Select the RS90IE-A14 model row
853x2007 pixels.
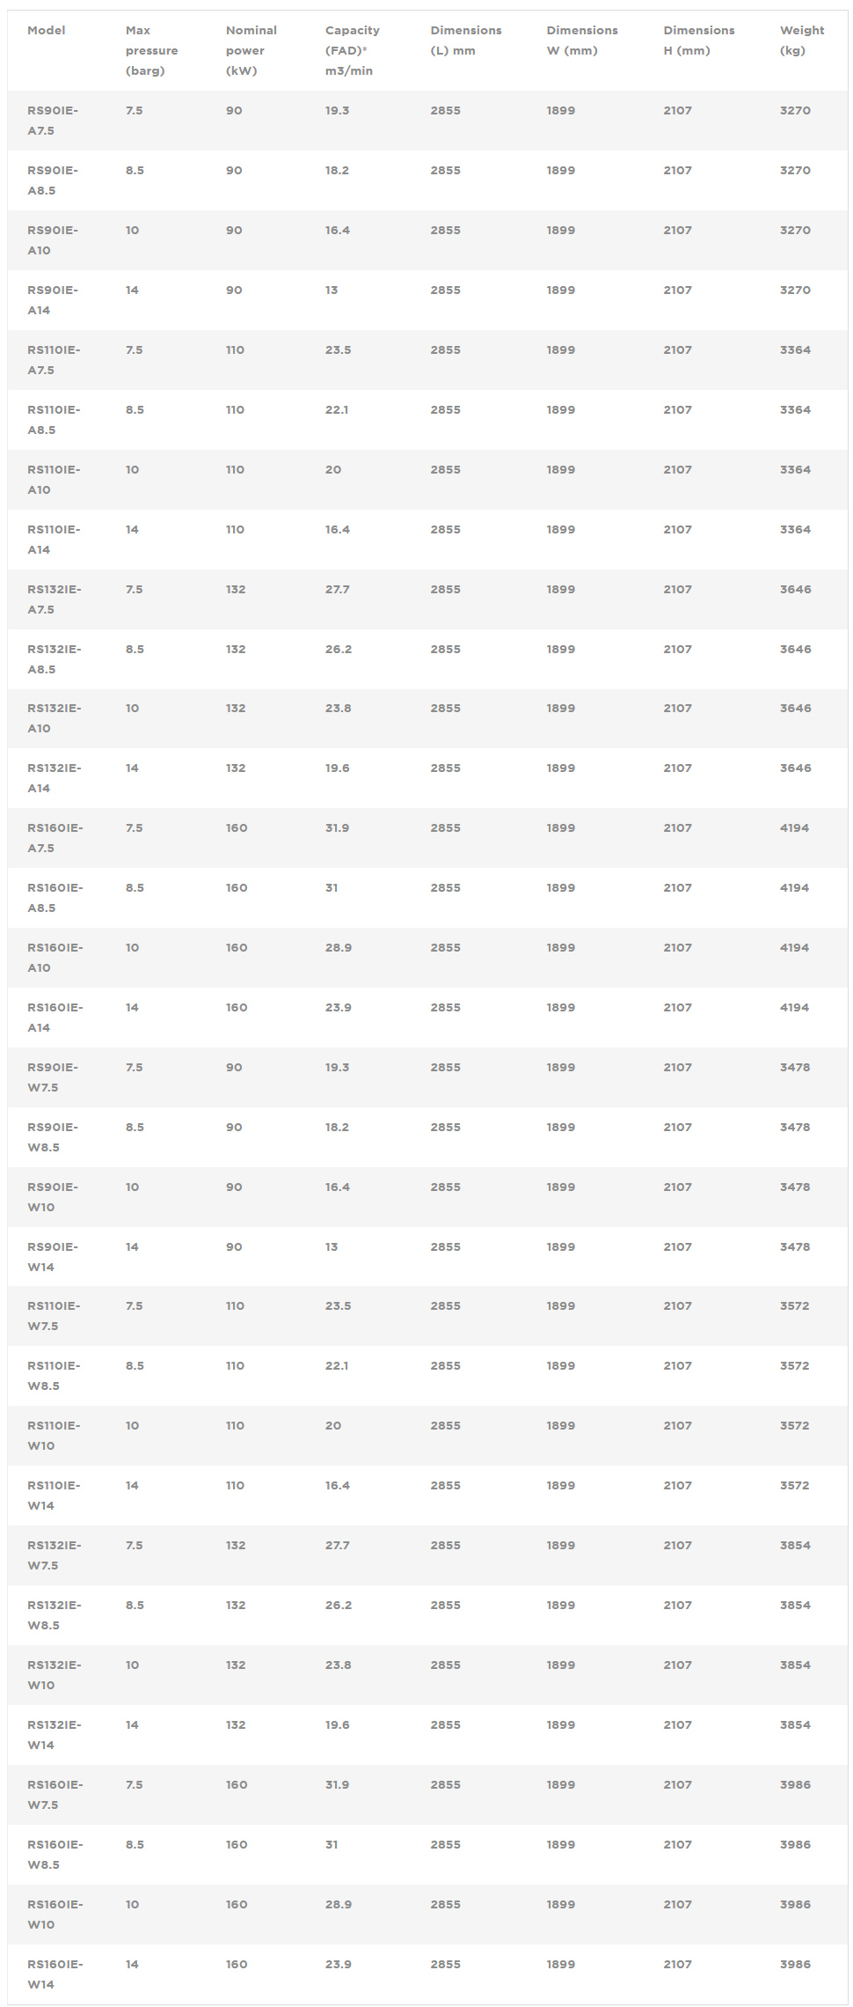(x=427, y=300)
